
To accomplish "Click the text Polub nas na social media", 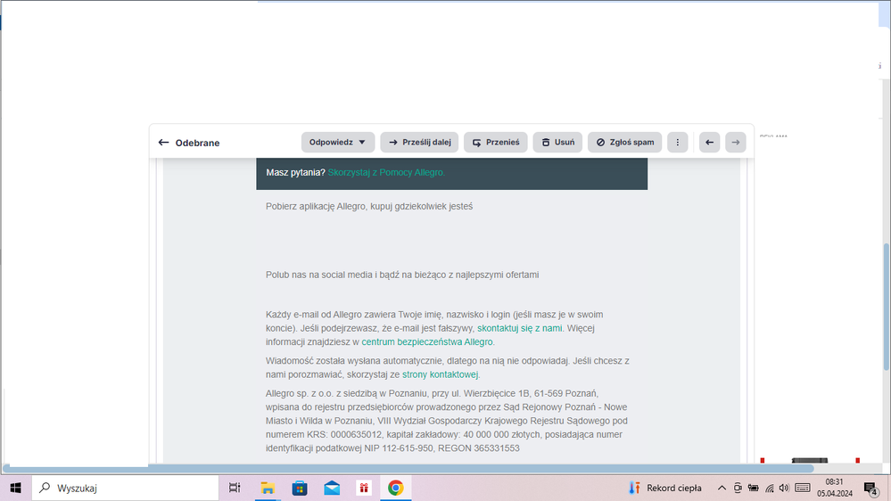I will [x=319, y=275].
